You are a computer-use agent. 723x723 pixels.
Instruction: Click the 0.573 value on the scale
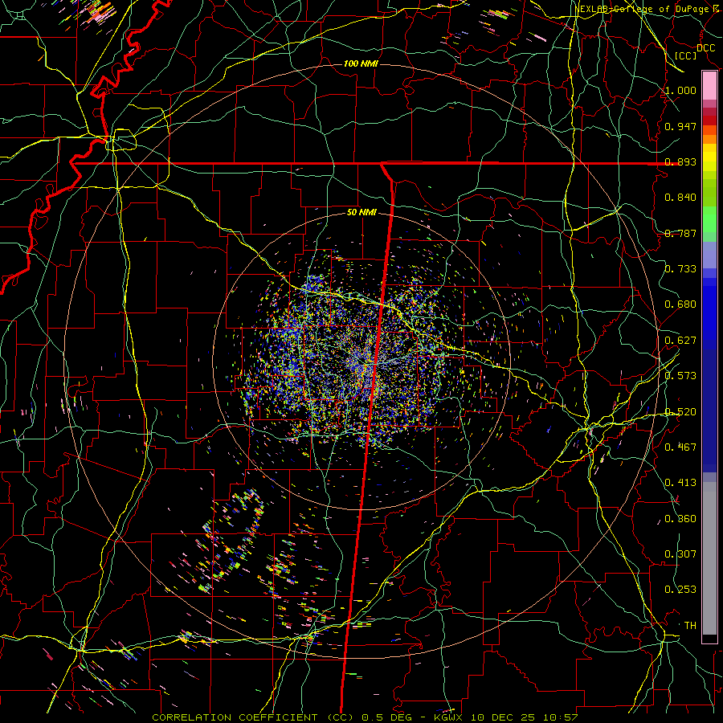coord(680,376)
